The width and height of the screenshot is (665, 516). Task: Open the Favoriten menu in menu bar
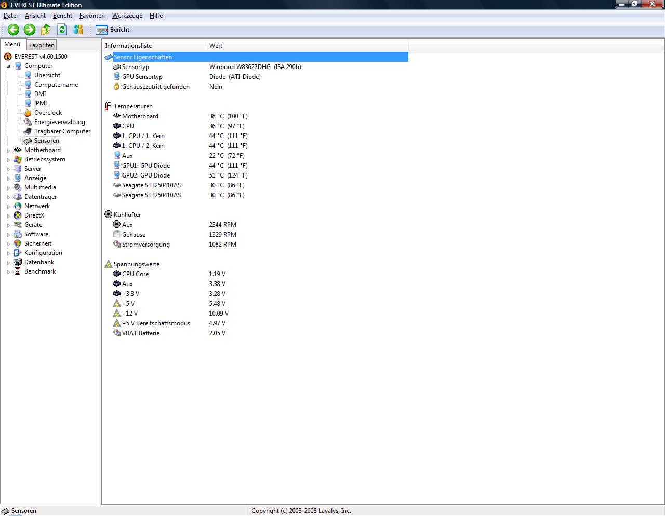pos(92,16)
